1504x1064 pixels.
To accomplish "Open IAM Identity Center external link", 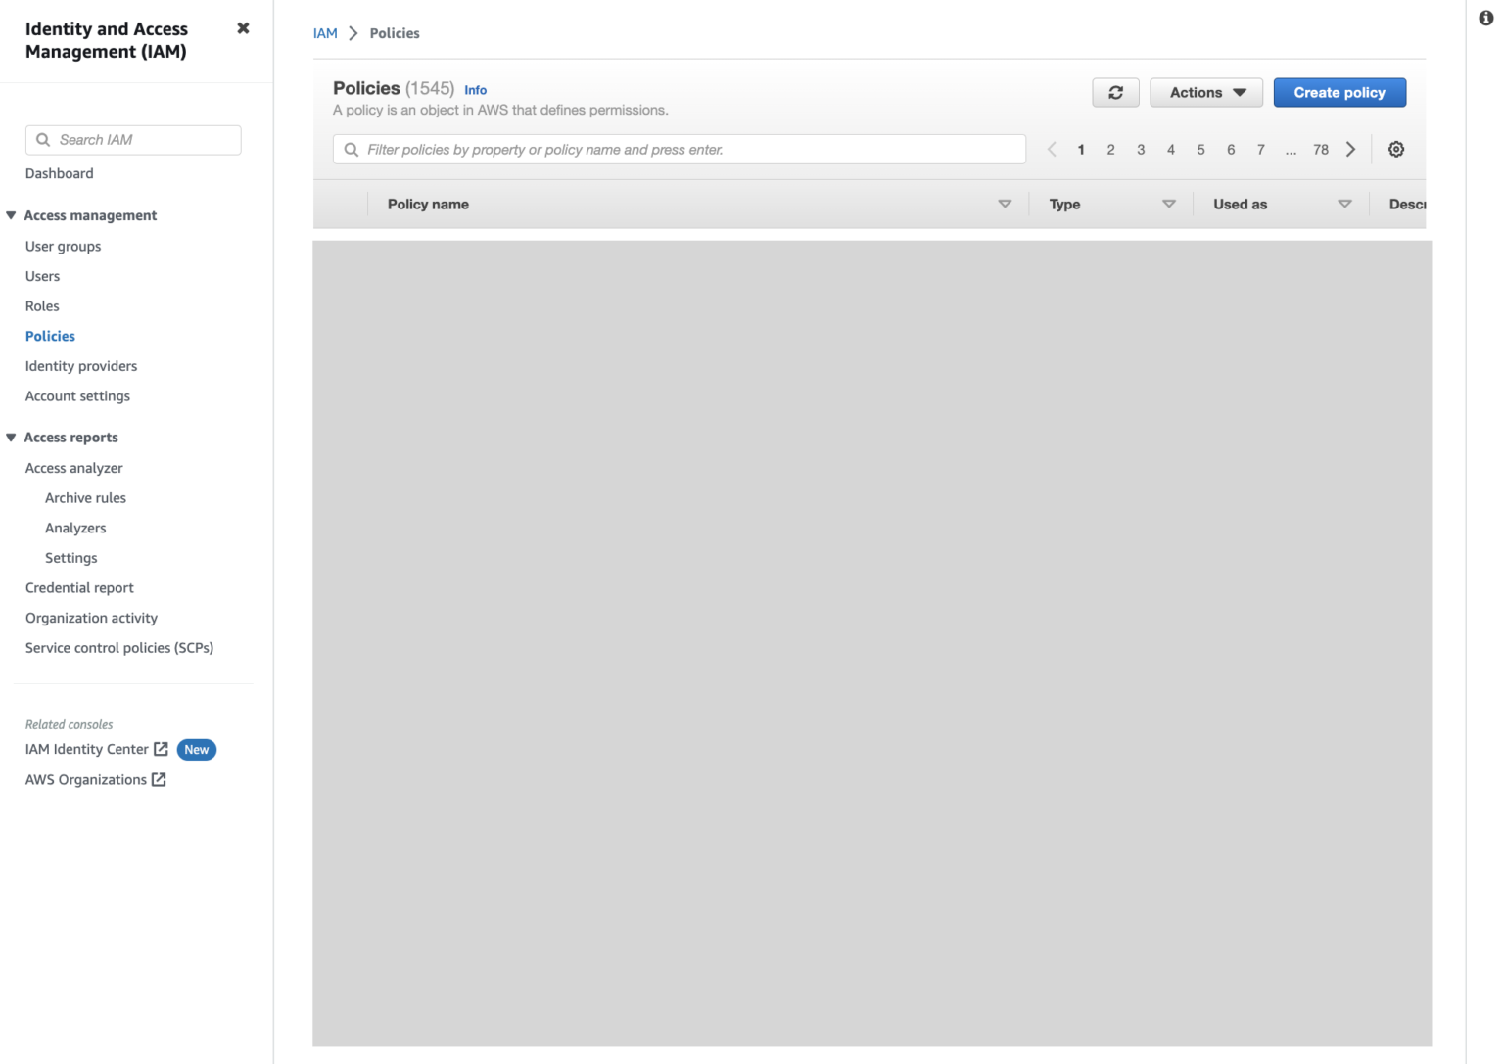I will (163, 749).
